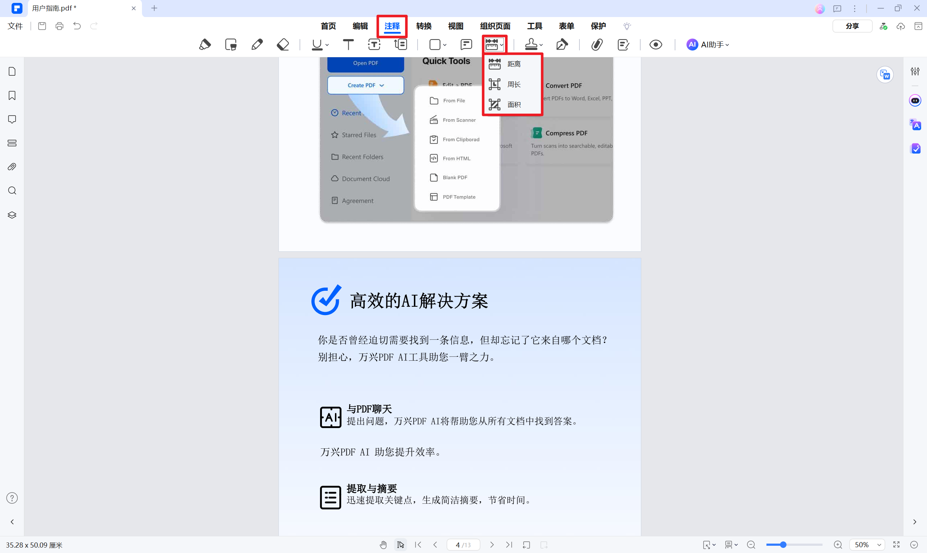This screenshot has height=553, width=927.
Task: Toggle read mode with the eye icon
Action: pyautogui.click(x=656, y=44)
